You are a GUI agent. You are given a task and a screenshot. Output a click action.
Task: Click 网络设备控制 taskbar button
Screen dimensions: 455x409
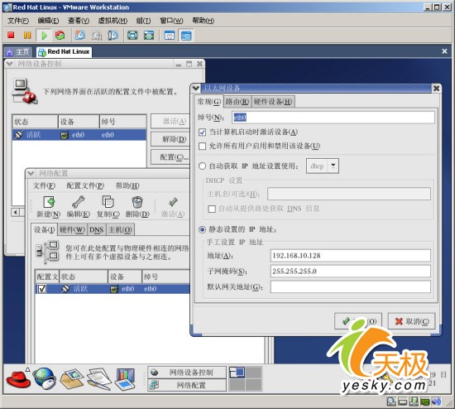[x=187, y=372]
